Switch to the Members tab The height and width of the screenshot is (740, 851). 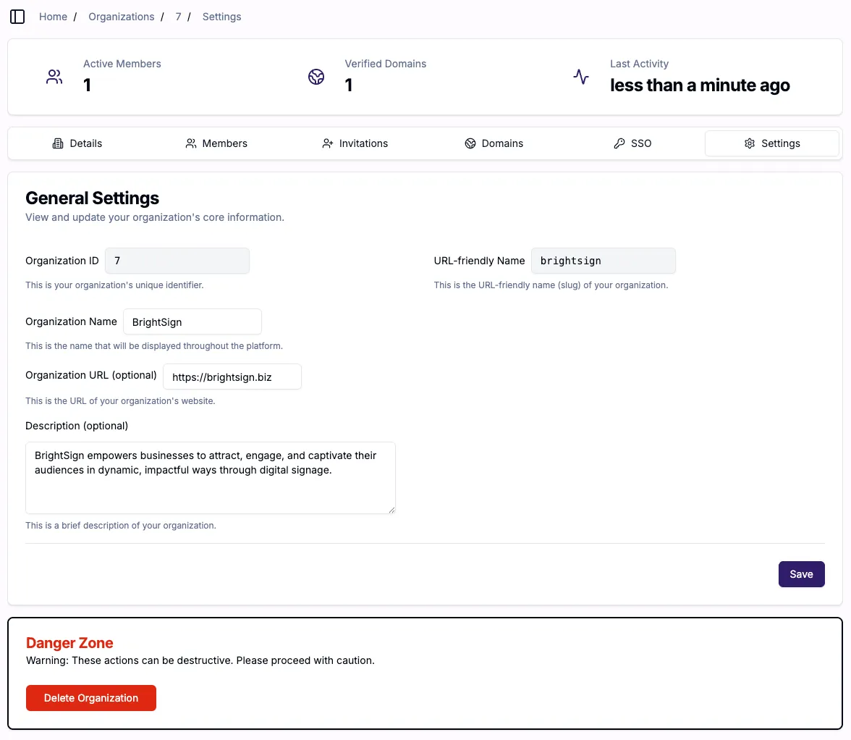point(216,143)
